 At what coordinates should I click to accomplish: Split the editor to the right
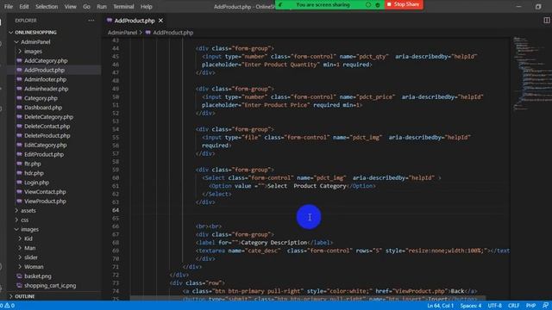(x=546, y=21)
